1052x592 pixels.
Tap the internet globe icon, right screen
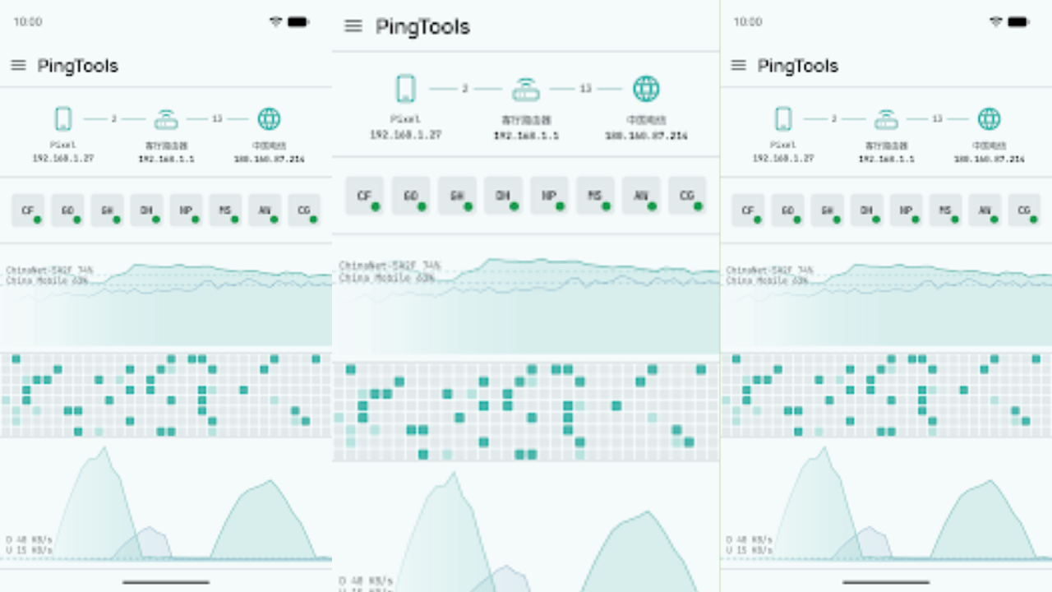point(989,119)
